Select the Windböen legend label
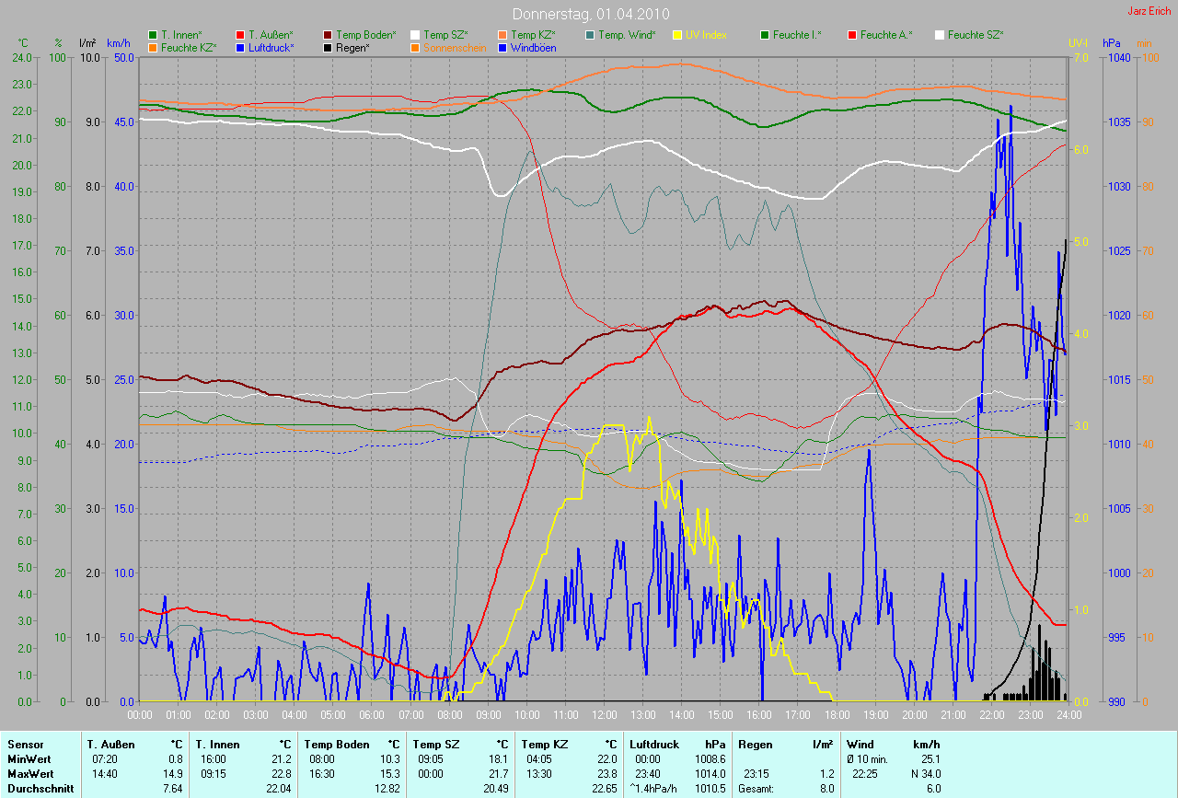The image size is (1178, 798). point(534,47)
